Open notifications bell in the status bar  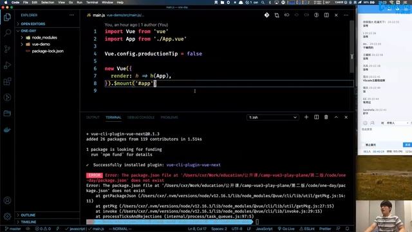point(348,229)
